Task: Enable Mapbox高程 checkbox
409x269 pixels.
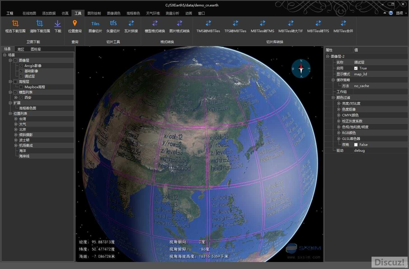Action: pos(21,87)
